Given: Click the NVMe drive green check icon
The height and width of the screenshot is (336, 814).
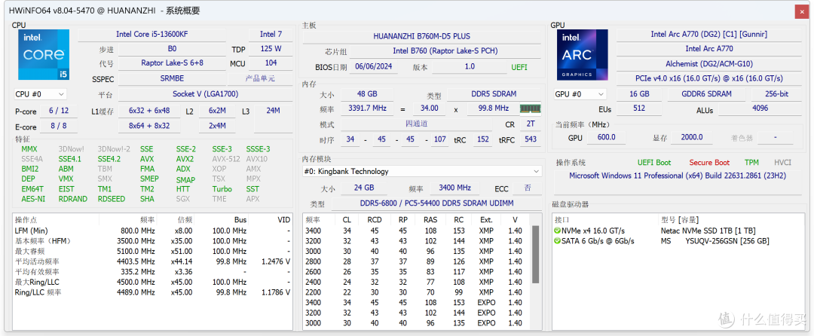Looking at the screenshot, I should point(558,231).
